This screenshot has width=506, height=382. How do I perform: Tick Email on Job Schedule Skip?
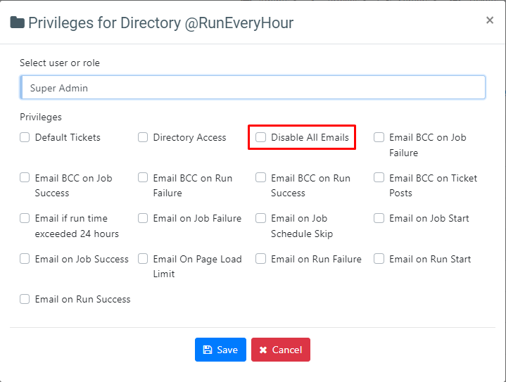pos(261,219)
